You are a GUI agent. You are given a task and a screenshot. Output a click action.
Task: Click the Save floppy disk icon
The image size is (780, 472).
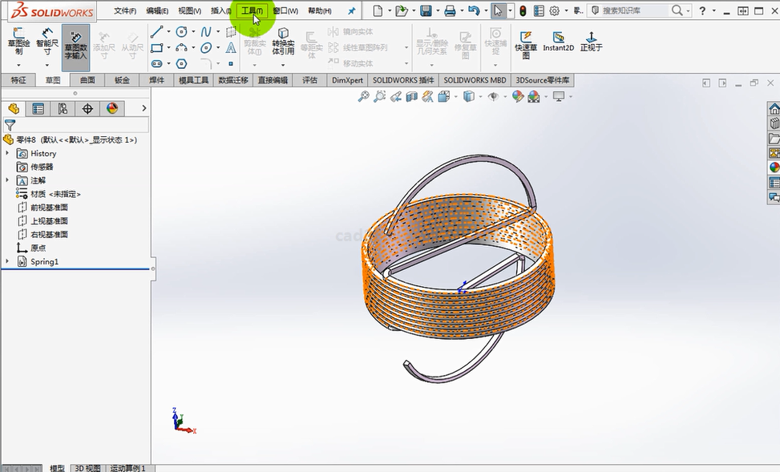(426, 11)
